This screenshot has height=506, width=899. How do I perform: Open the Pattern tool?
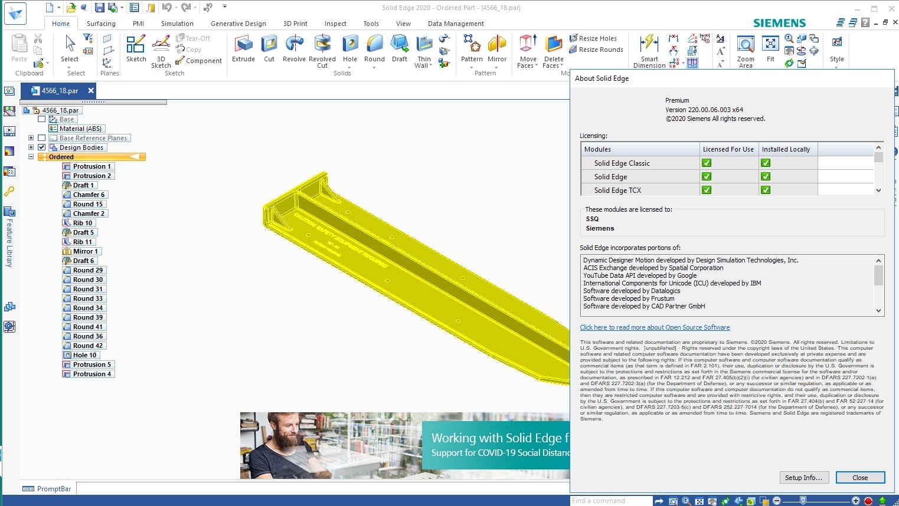click(472, 48)
